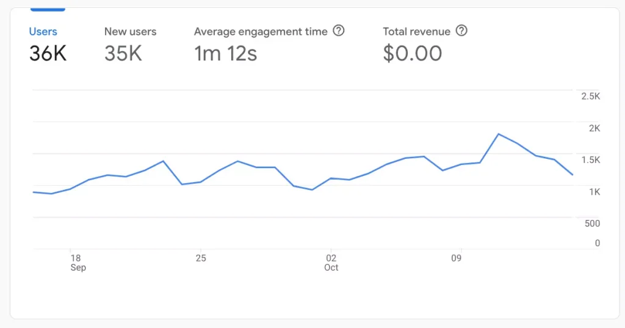
Task: Click the 1.5K y-axis label
Action: pos(590,160)
